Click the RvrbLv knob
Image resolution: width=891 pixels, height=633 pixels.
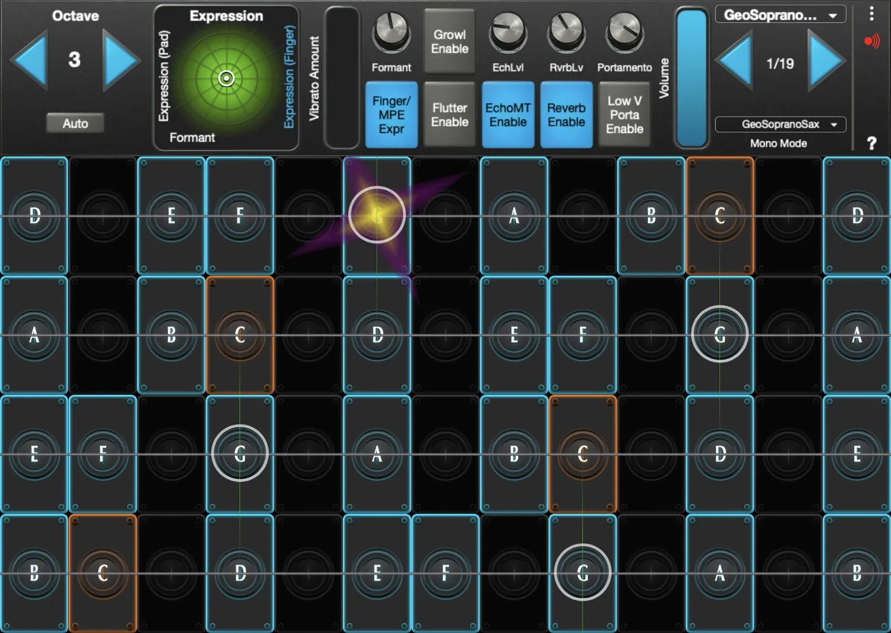point(566,32)
